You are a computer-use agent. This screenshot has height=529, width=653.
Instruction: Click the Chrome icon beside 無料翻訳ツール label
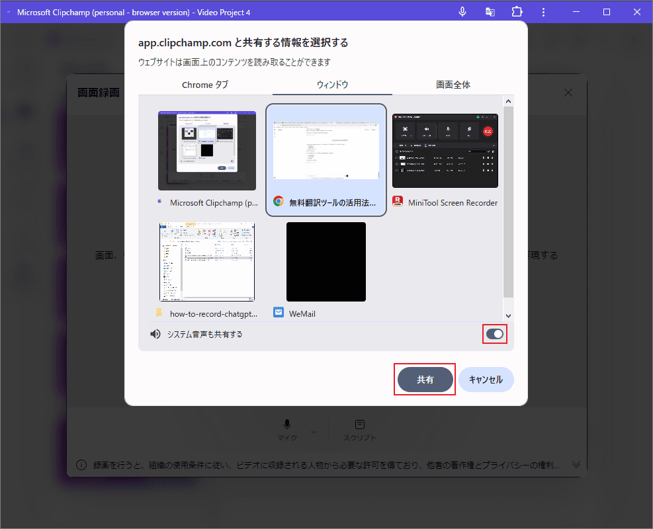278,202
